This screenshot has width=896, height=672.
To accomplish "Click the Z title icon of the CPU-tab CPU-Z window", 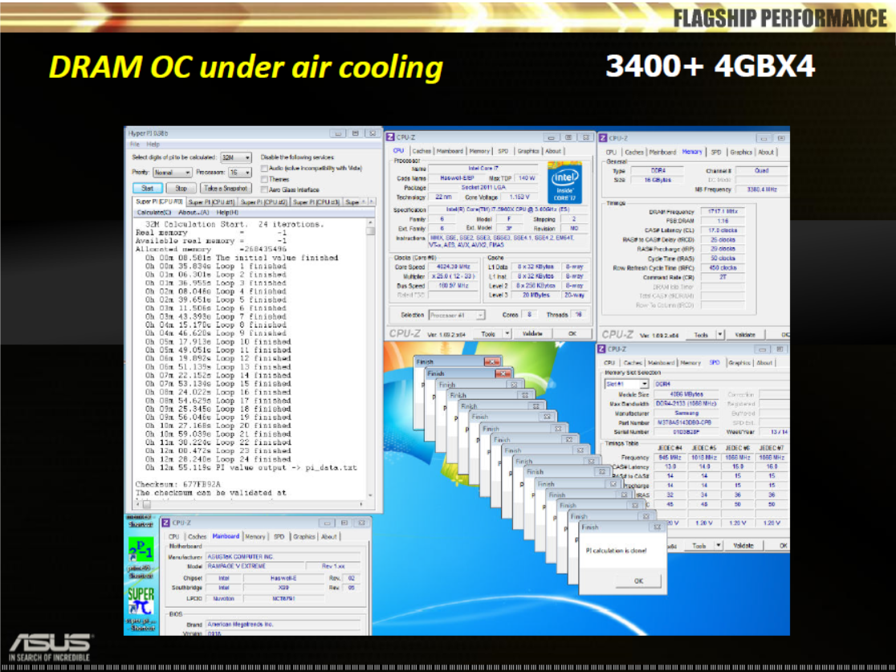I will point(390,137).
